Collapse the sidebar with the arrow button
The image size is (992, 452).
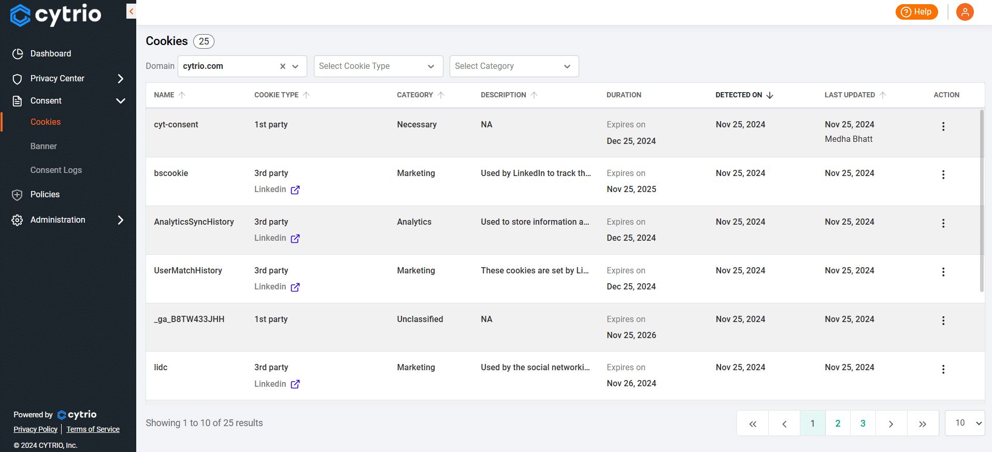tap(131, 11)
